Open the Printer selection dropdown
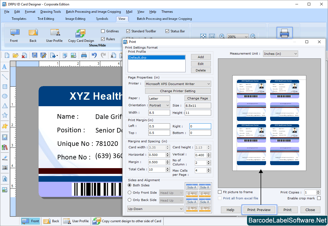This screenshot has height=226, width=328. pyautogui.click(x=209, y=84)
